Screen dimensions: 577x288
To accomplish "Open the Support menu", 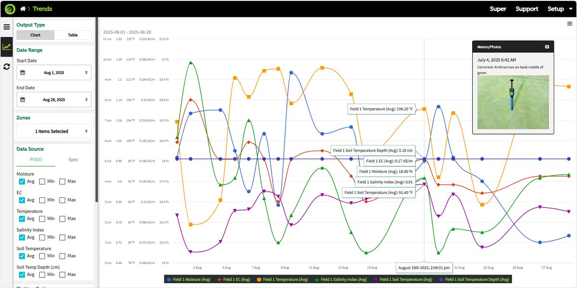I will coord(527,9).
